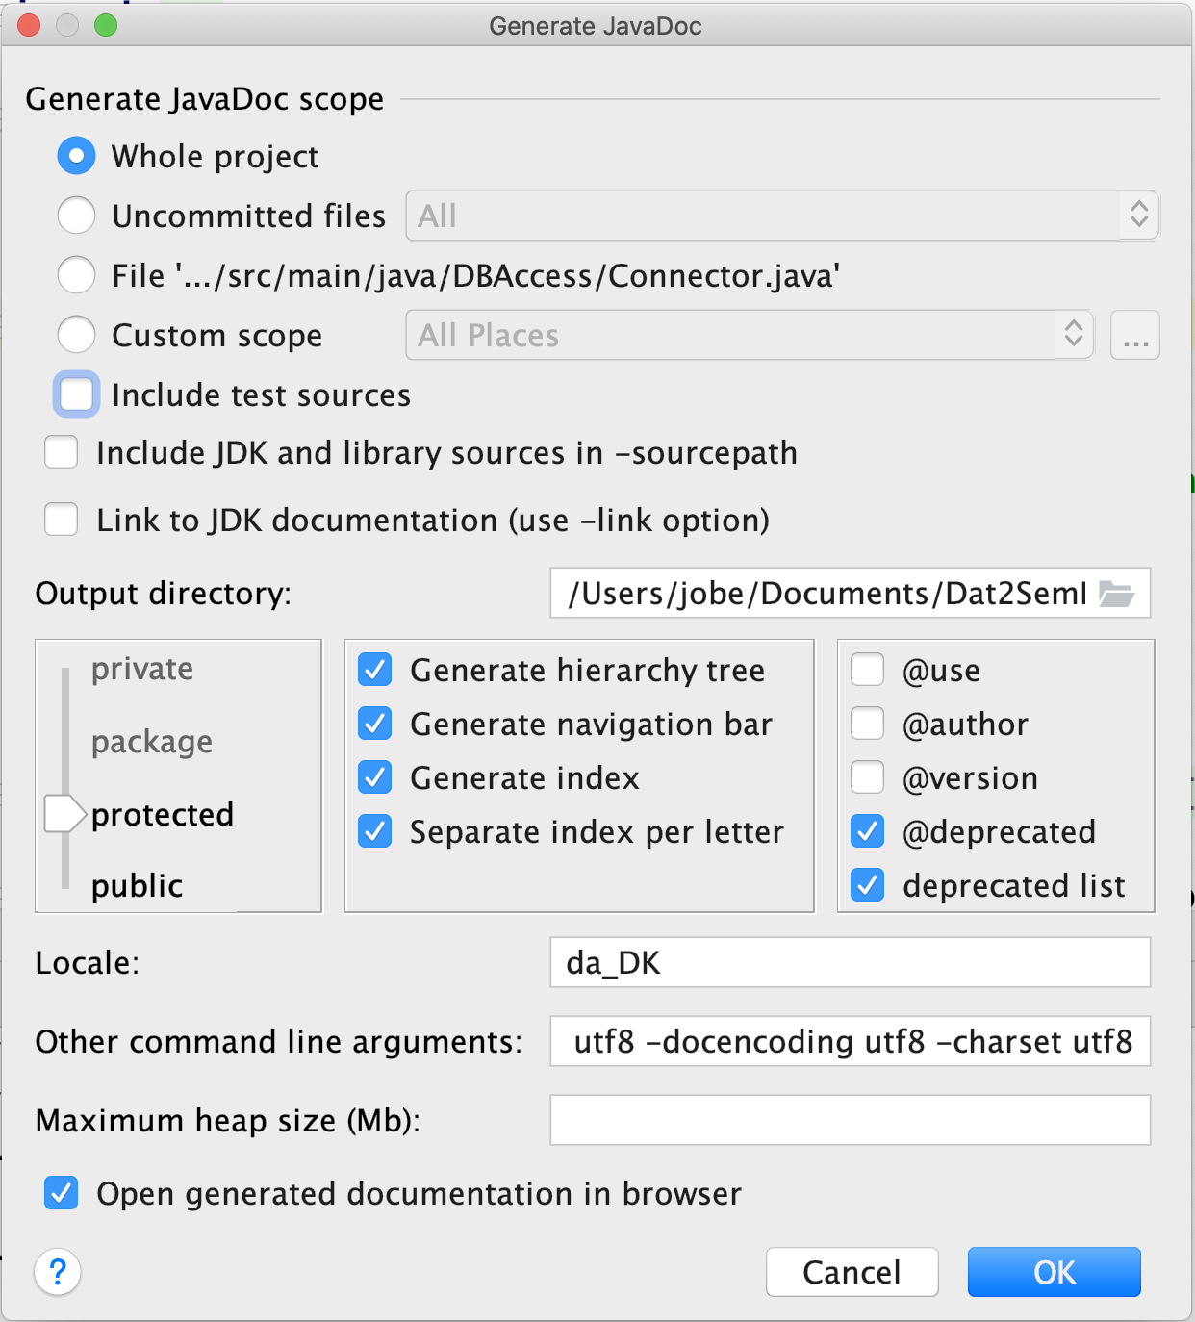This screenshot has width=1195, height=1322.
Task: Expand the 'All Places' scope dropdown
Action: point(749,336)
